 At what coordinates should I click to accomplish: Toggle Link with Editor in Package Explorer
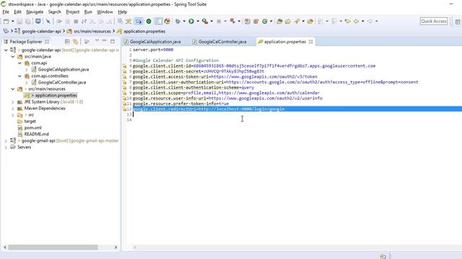click(75, 42)
